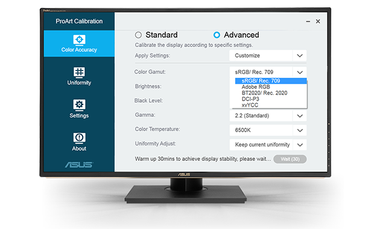Image resolution: width=371 pixels, height=229 pixels.
Task: Close the ProArt Calibration window
Action: click(x=318, y=21)
